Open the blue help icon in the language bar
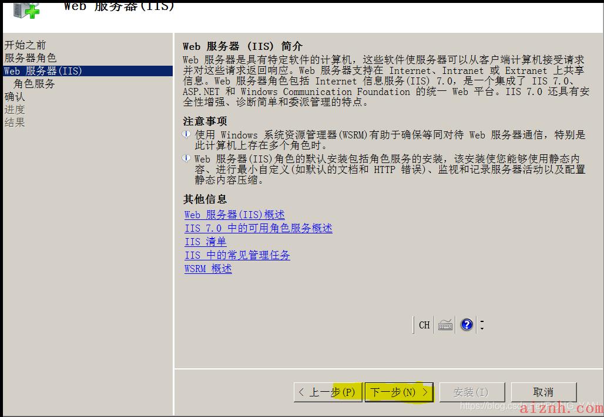The height and width of the screenshot is (417, 604). pyautogui.click(x=467, y=325)
